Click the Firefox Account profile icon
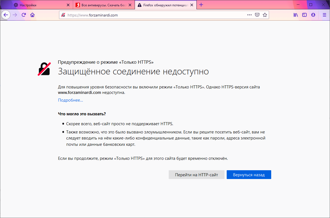The height and width of the screenshot is (218, 330). pos(313,15)
